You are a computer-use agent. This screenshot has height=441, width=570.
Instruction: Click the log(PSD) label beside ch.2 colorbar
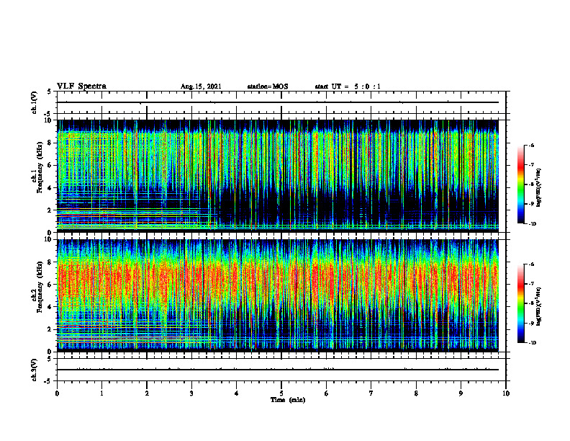pos(539,306)
